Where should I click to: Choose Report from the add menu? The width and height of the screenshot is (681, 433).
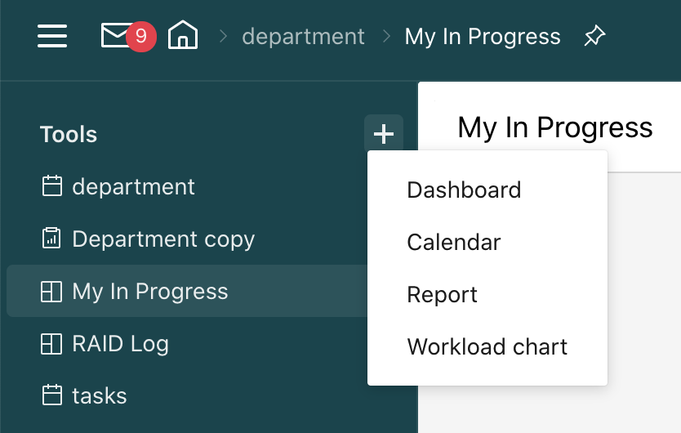tap(443, 294)
